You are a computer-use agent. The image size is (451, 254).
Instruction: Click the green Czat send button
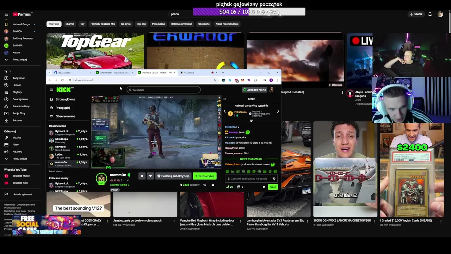pos(273,187)
